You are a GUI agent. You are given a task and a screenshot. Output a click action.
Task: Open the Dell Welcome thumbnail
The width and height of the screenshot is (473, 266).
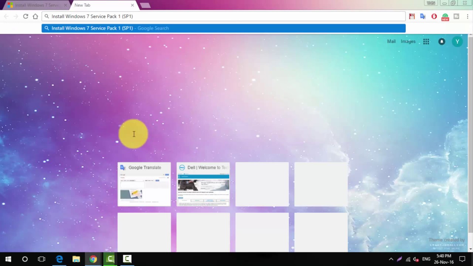coord(203,184)
